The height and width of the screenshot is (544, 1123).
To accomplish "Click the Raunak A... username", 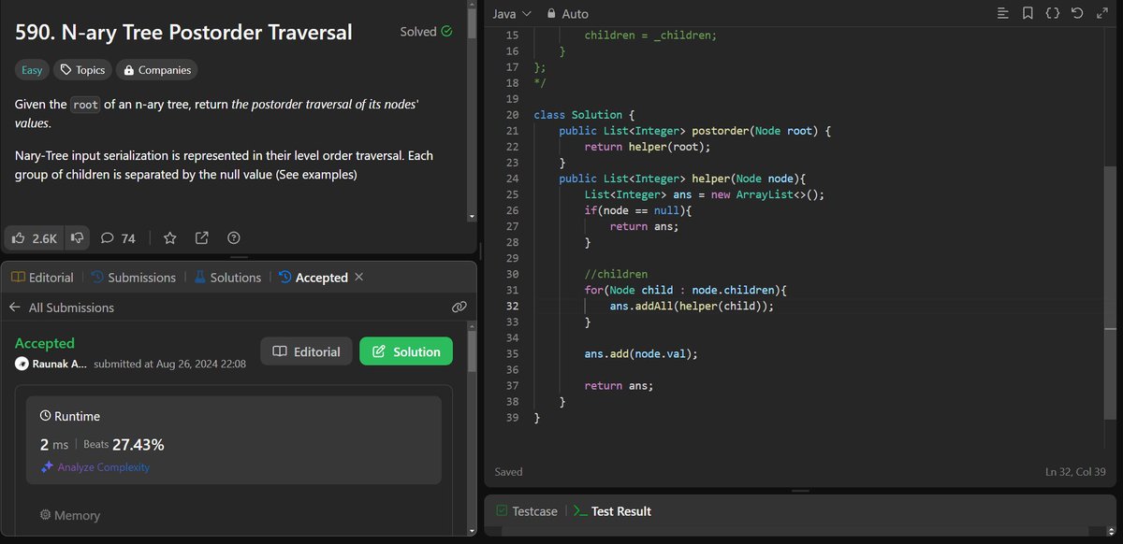I will pos(60,364).
